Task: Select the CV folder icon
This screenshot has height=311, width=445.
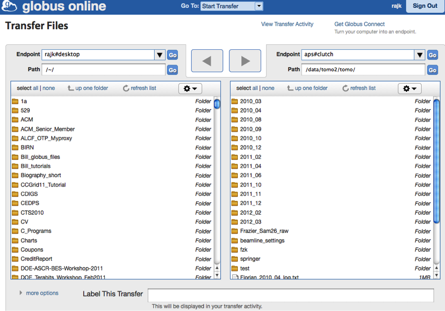Action: tap(15, 222)
